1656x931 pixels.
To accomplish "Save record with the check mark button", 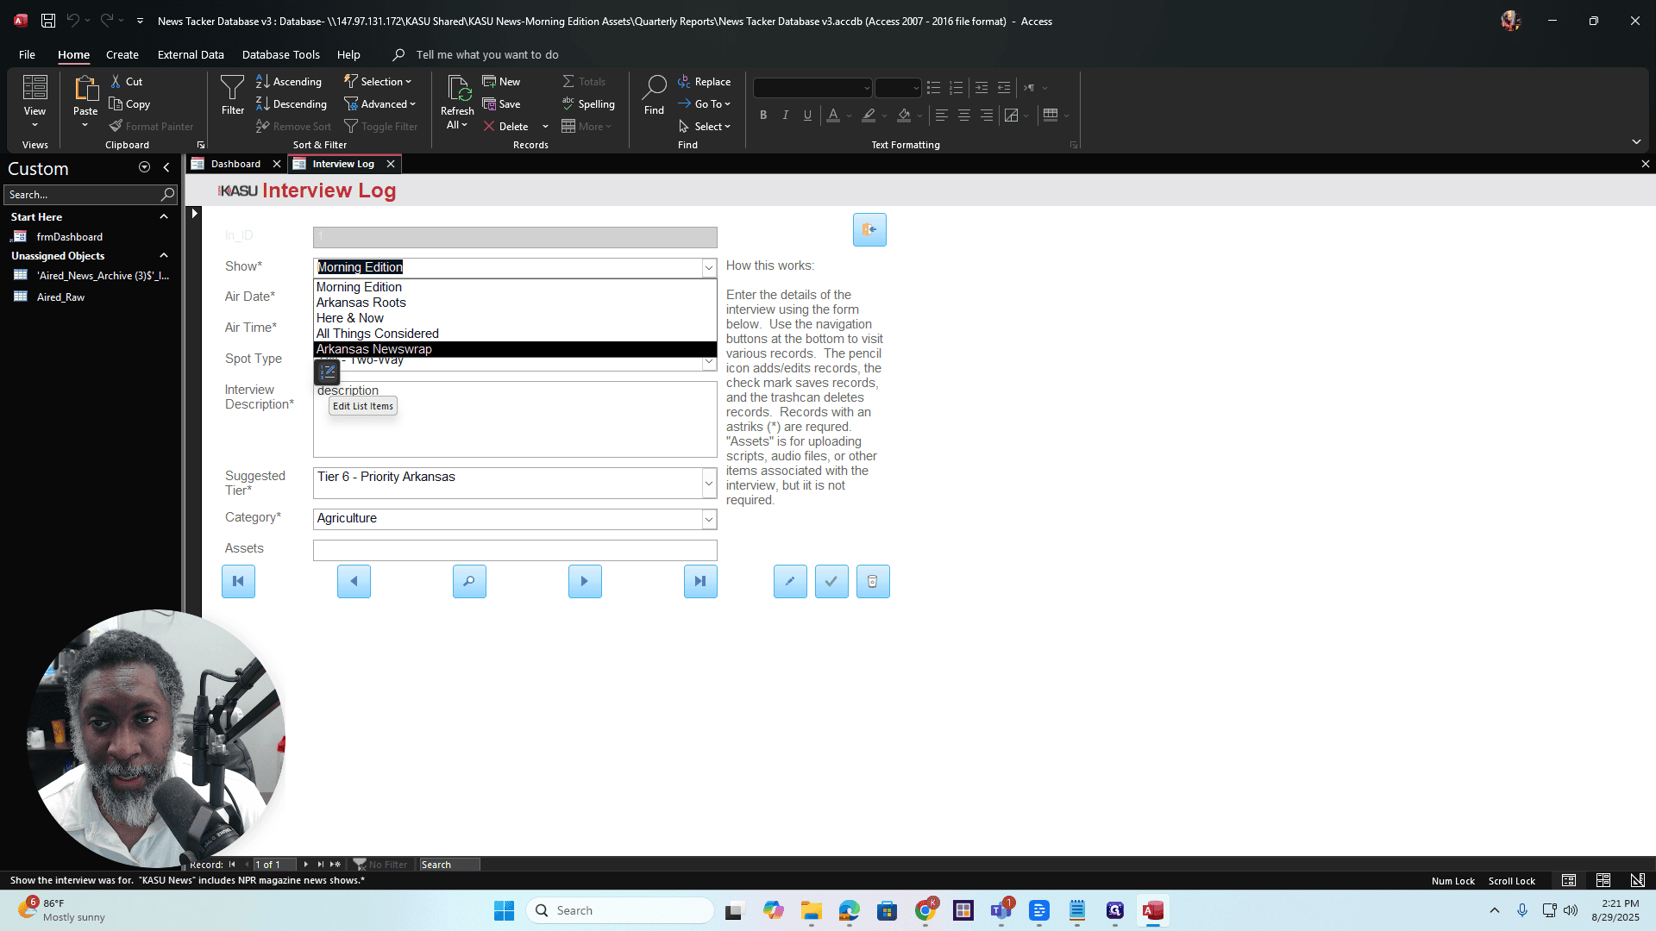I will (x=831, y=582).
